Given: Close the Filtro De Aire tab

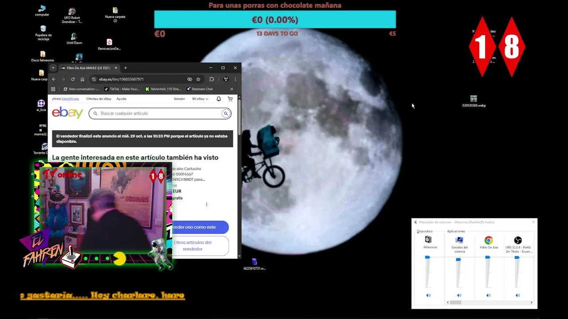Looking at the screenshot, I should point(116,68).
